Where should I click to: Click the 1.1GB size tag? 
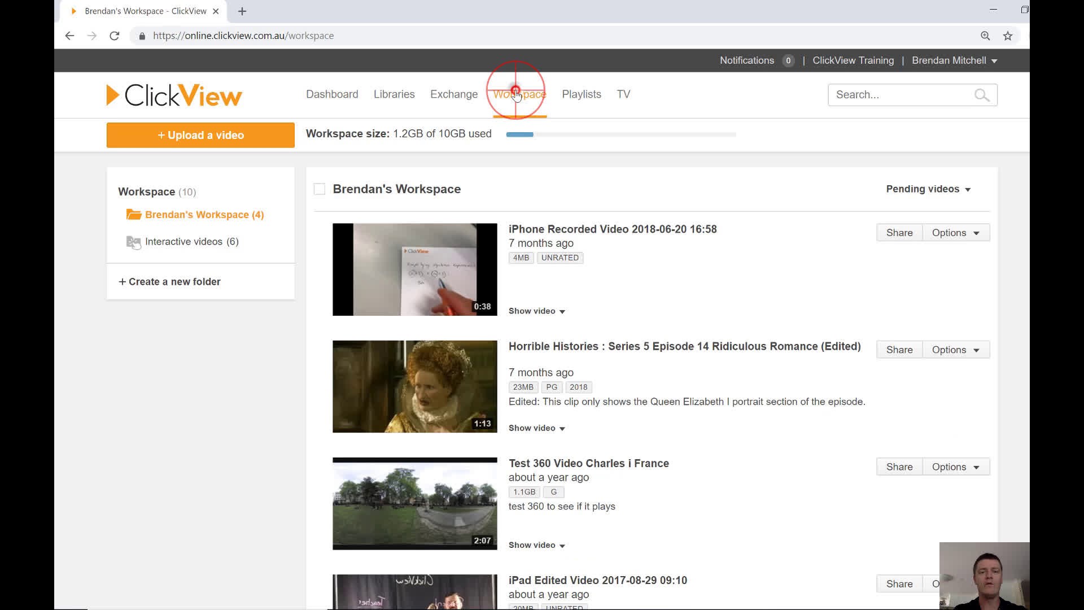click(524, 492)
